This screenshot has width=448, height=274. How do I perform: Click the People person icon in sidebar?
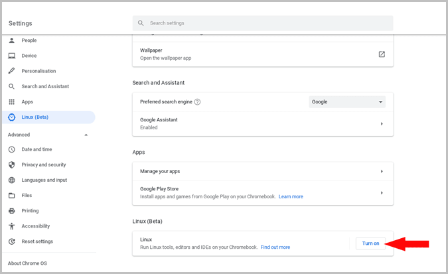point(11,40)
